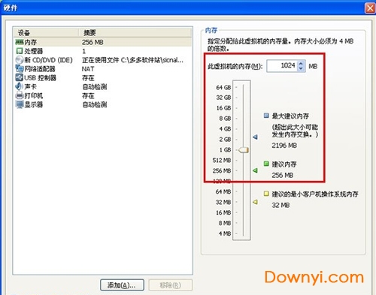Viewport: 376px width, 295px height.
Task: Click yellow legend square for minimum guest OS memory
Action: (266, 194)
